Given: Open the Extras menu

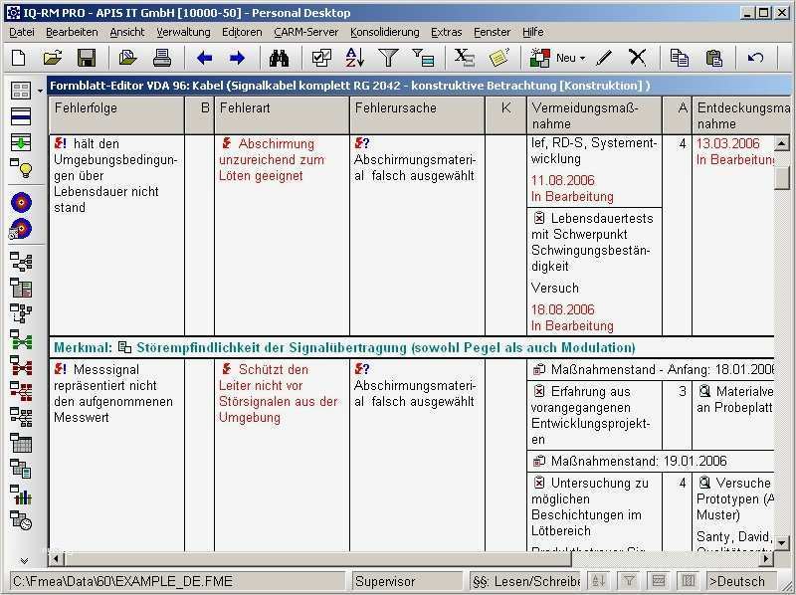Looking at the screenshot, I should click(446, 32).
